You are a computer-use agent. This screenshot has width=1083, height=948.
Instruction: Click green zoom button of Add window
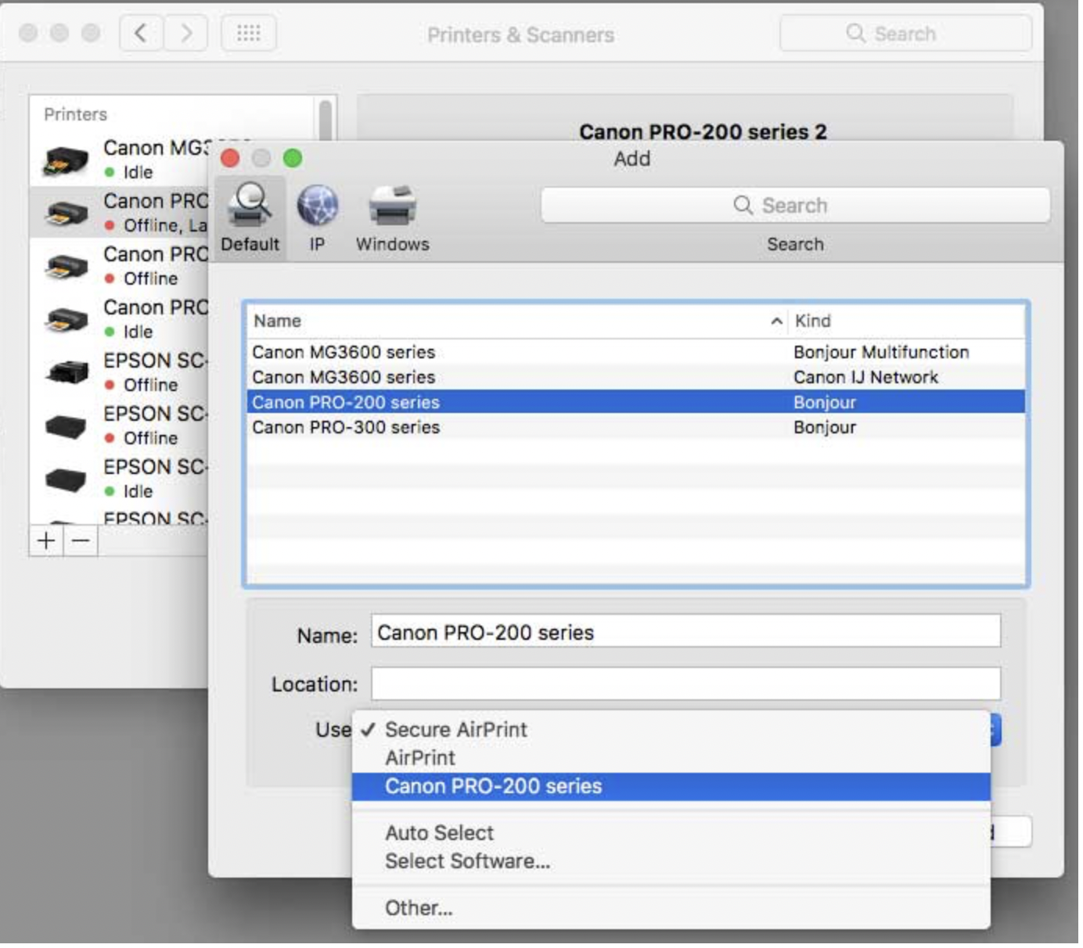(293, 160)
